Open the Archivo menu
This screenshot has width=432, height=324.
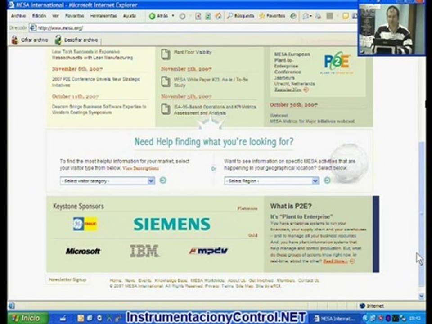[x=18, y=16]
